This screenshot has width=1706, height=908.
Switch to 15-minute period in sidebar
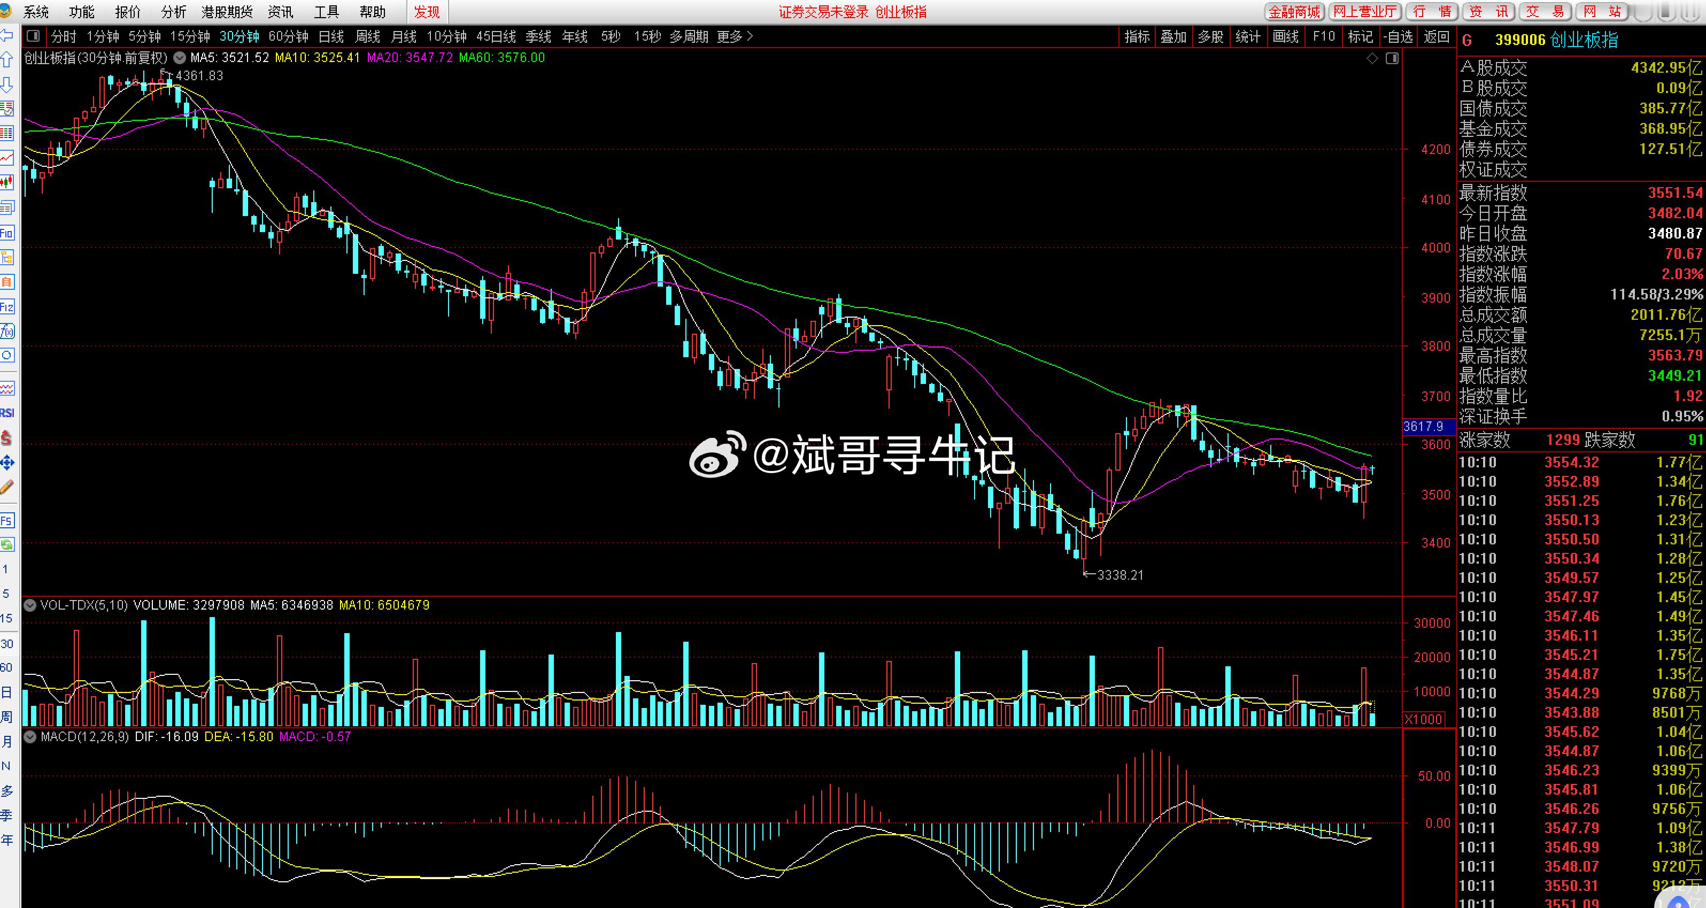(x=6, y=618)
